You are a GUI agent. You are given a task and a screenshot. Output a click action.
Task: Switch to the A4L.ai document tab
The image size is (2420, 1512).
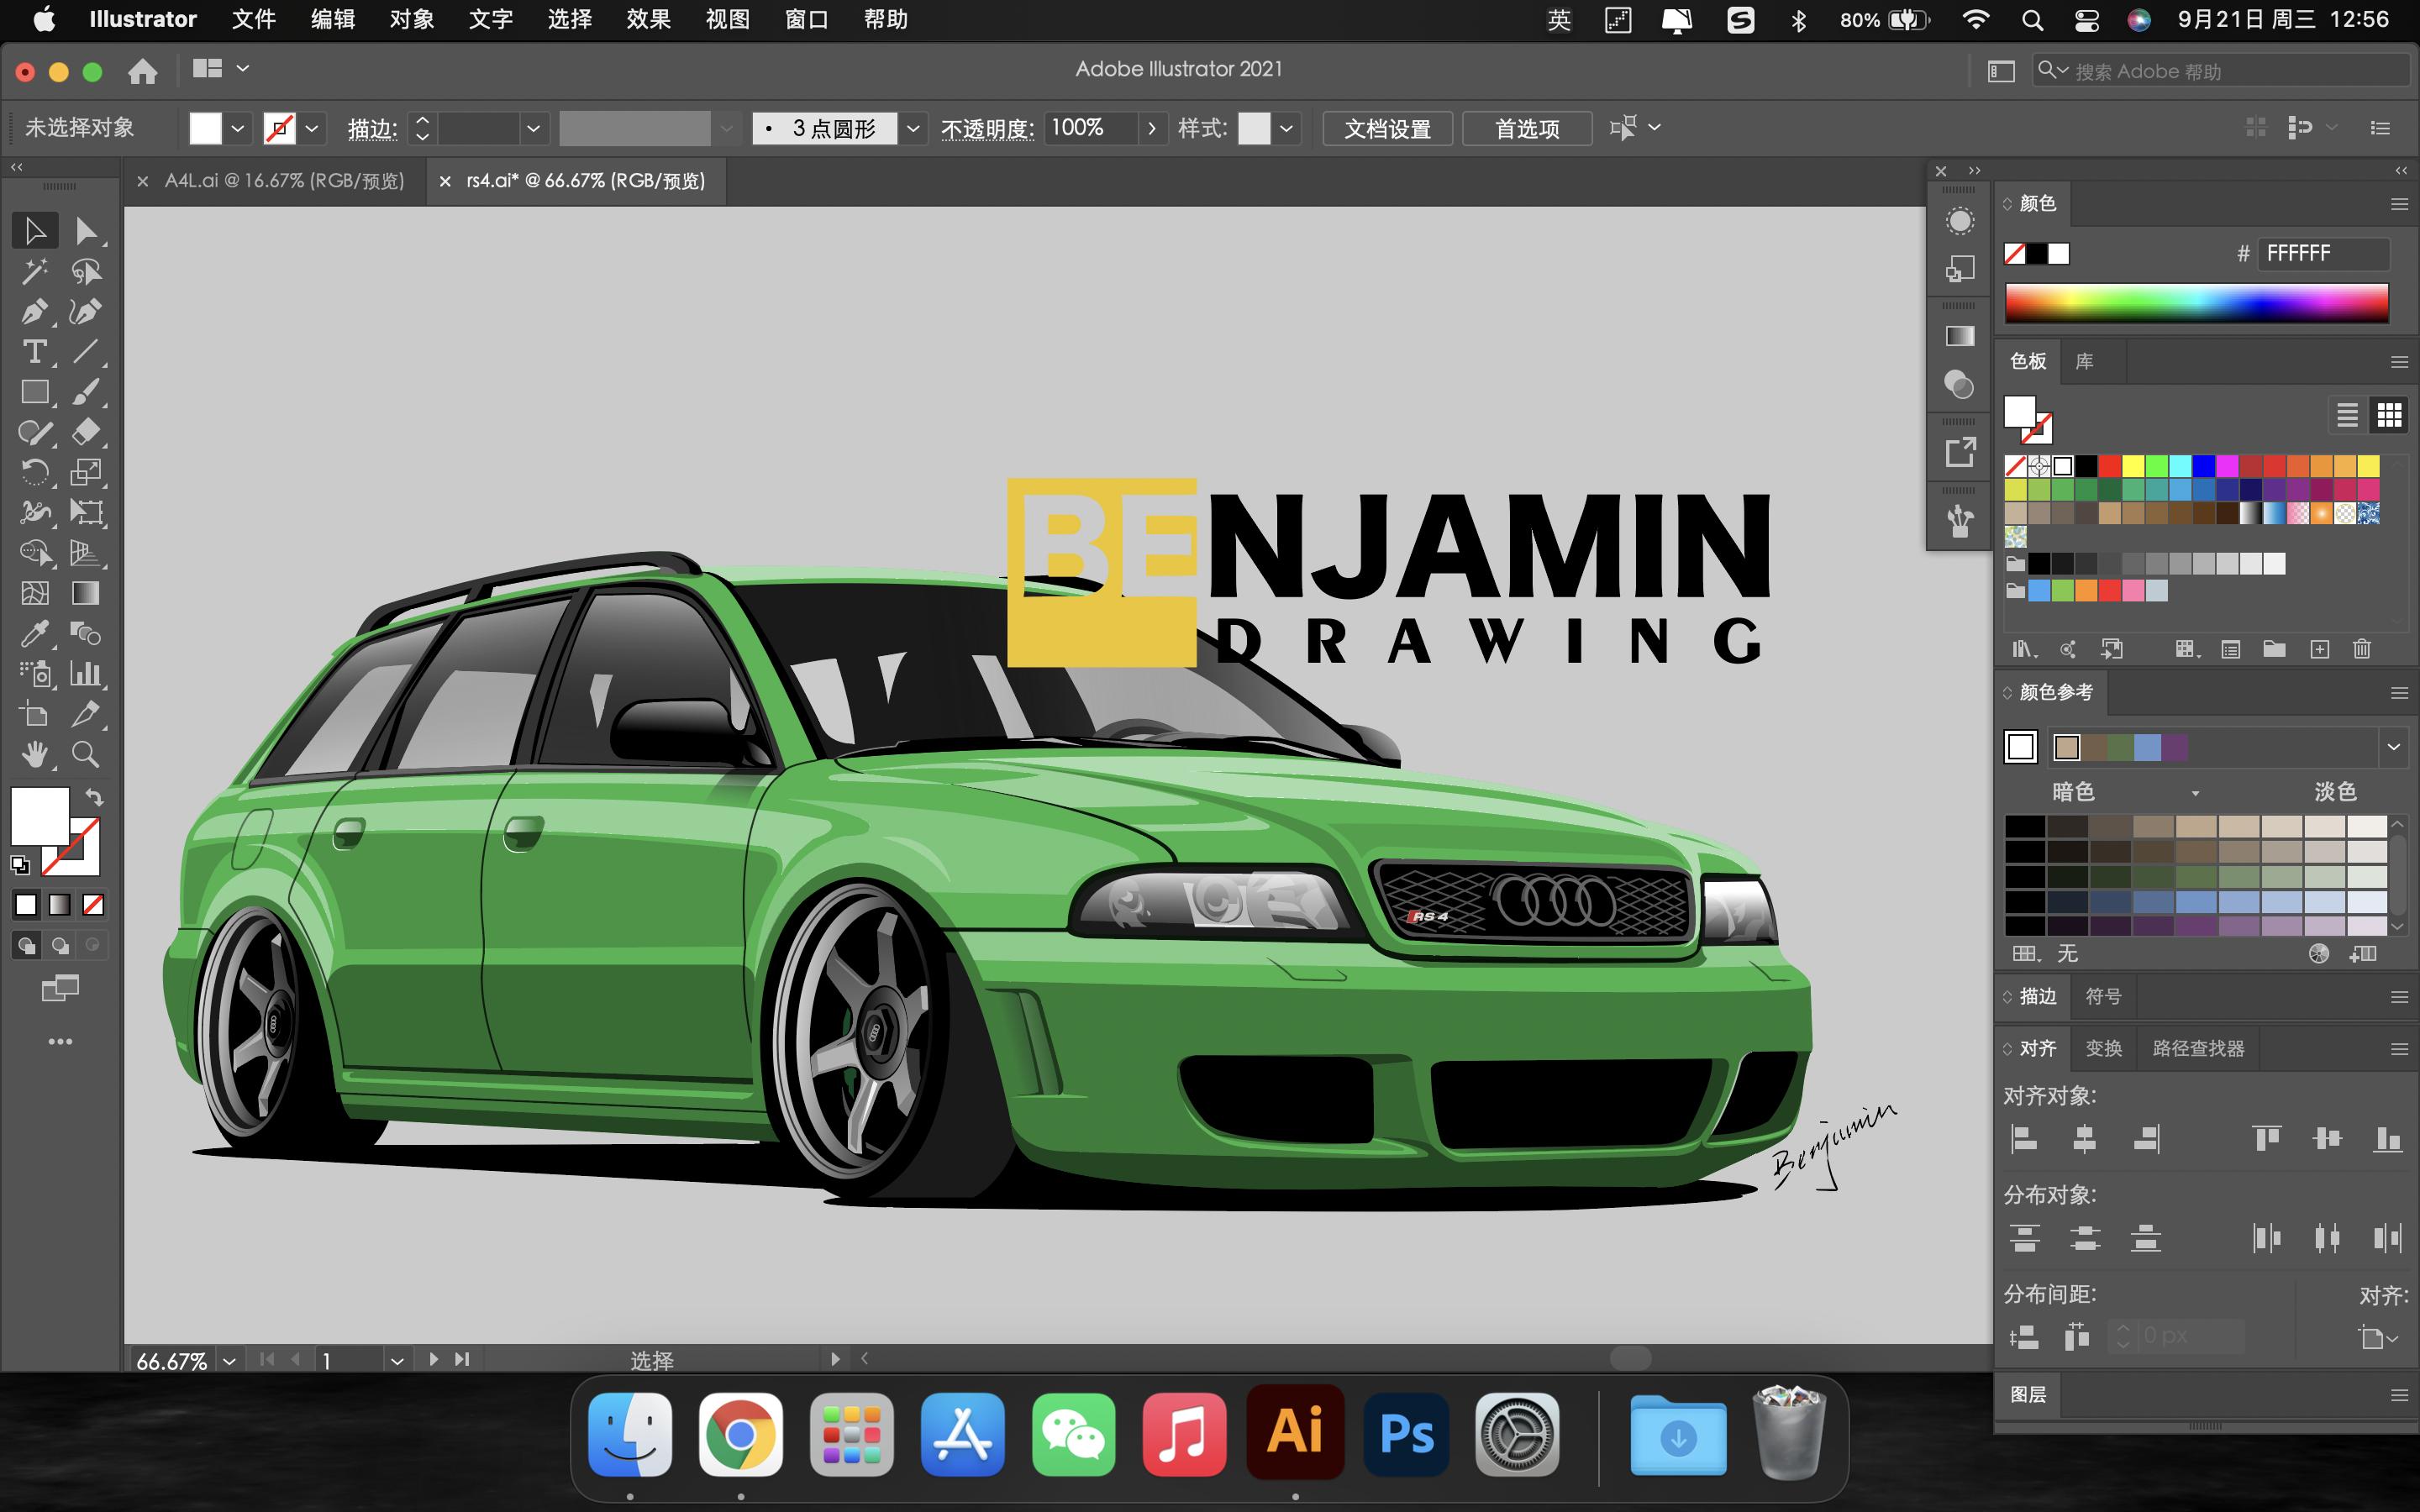[x=284, y=181]
